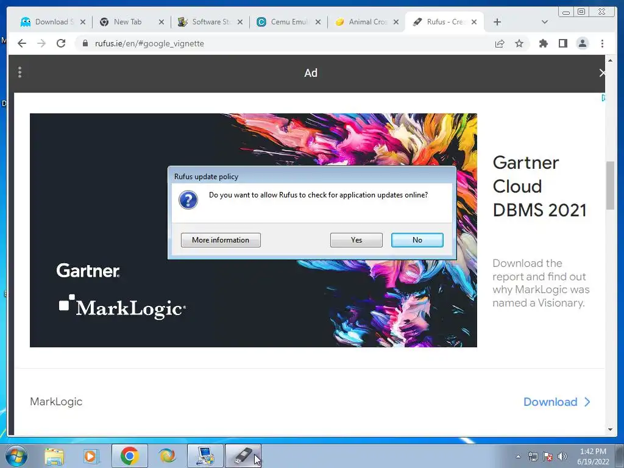Open Microsoft Edge from taskbar
Viewport: 624px width, 468px height.
click(x=167, y=456)
